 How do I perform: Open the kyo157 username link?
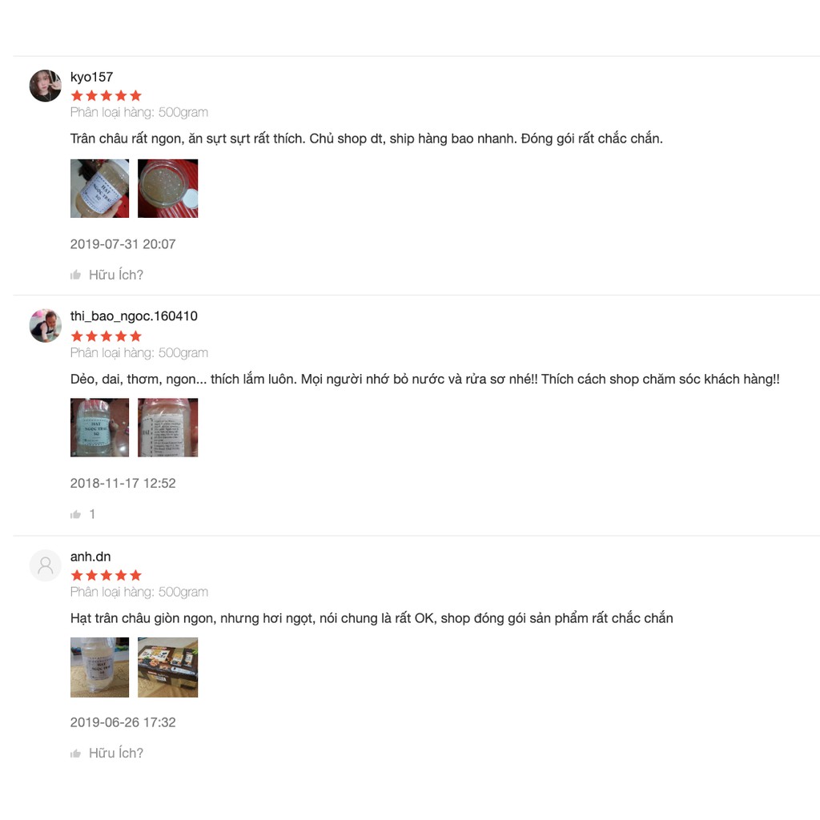(x=91, y=77)
